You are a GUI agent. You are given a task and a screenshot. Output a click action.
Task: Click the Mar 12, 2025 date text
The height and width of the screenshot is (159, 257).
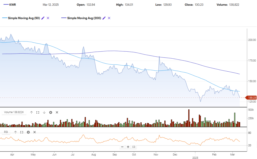[51, 5]
